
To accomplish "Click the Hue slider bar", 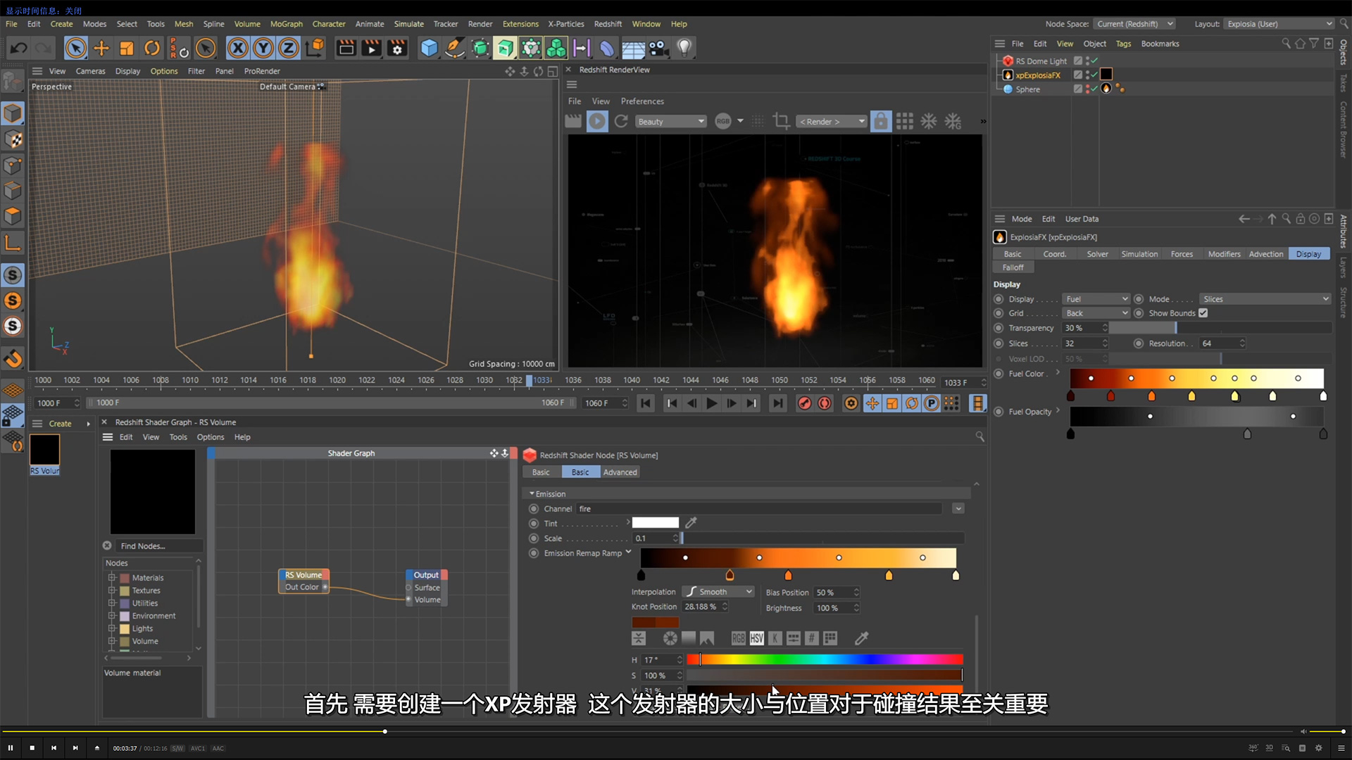I will (825, 659).
